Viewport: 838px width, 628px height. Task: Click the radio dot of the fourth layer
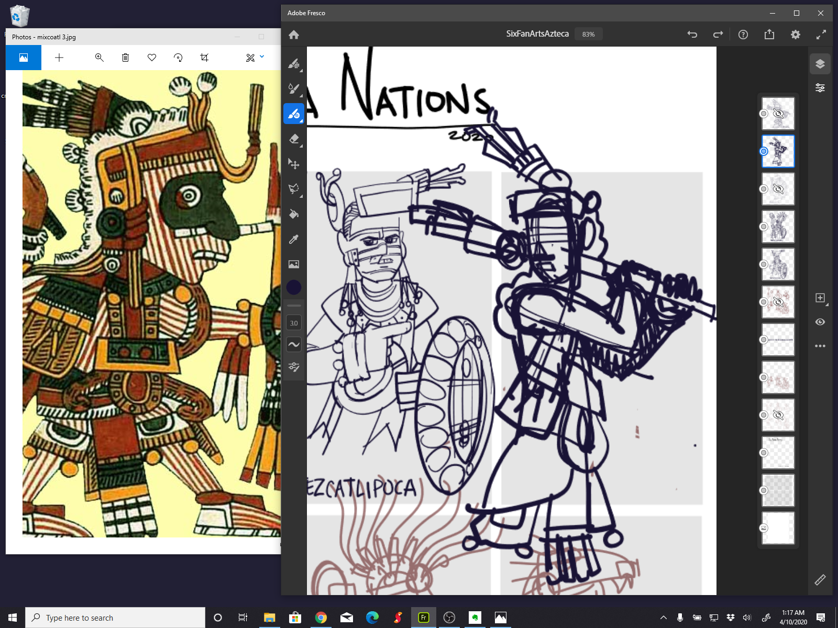[x=764, y=227]
